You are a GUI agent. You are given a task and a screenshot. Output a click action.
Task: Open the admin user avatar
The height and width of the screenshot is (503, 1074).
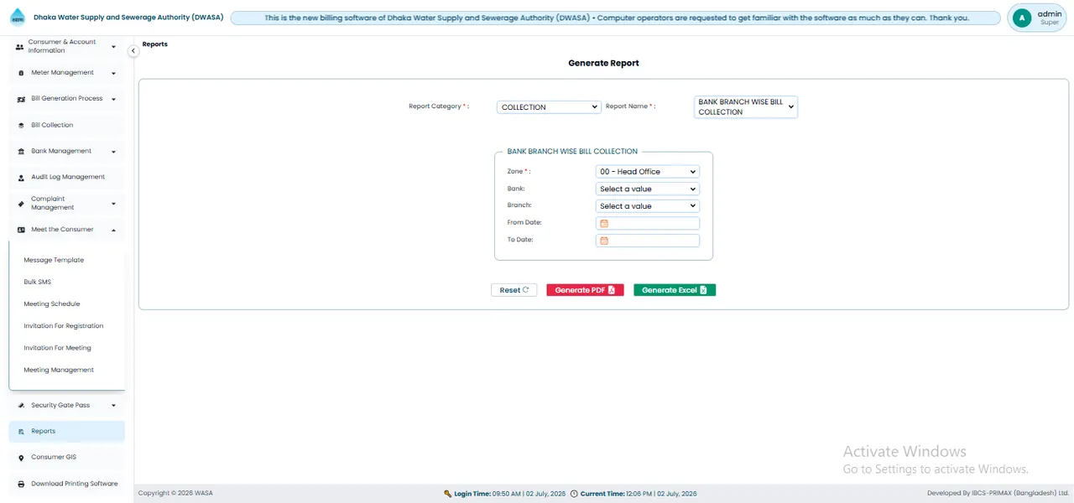[x=1021, y=18]
